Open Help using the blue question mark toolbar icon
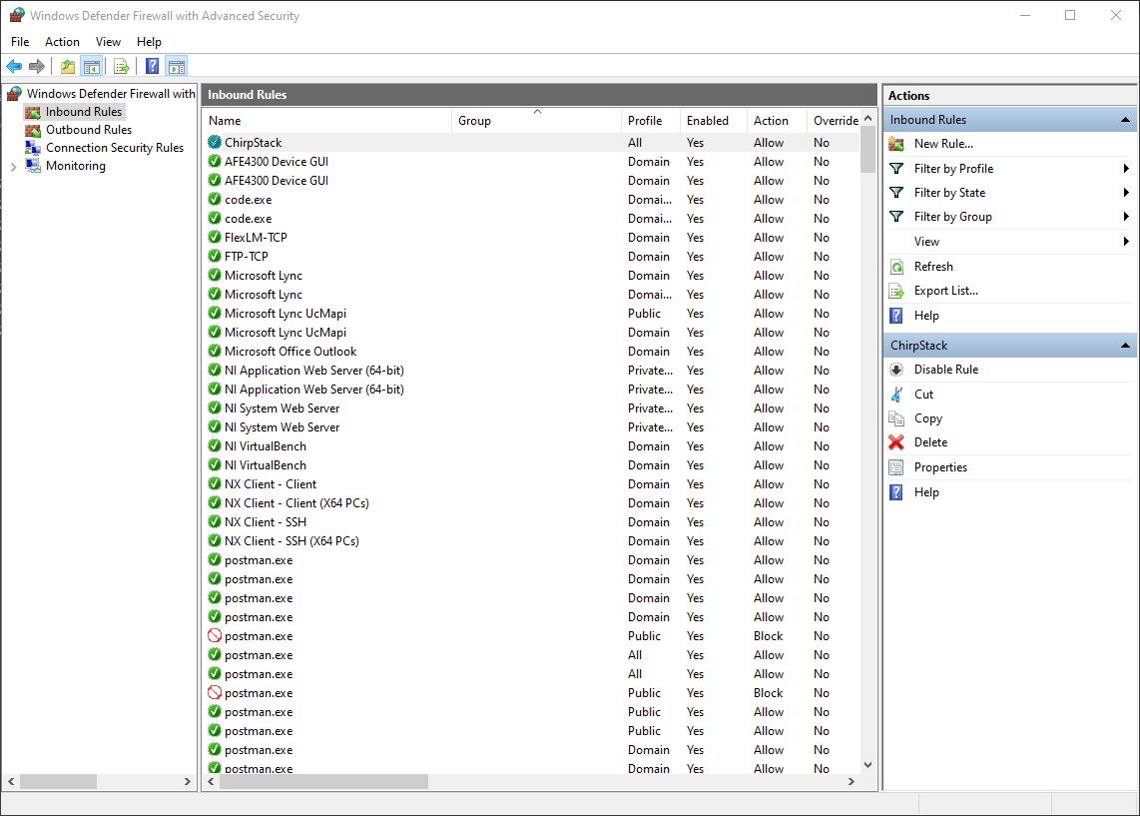 coord(151,66)
